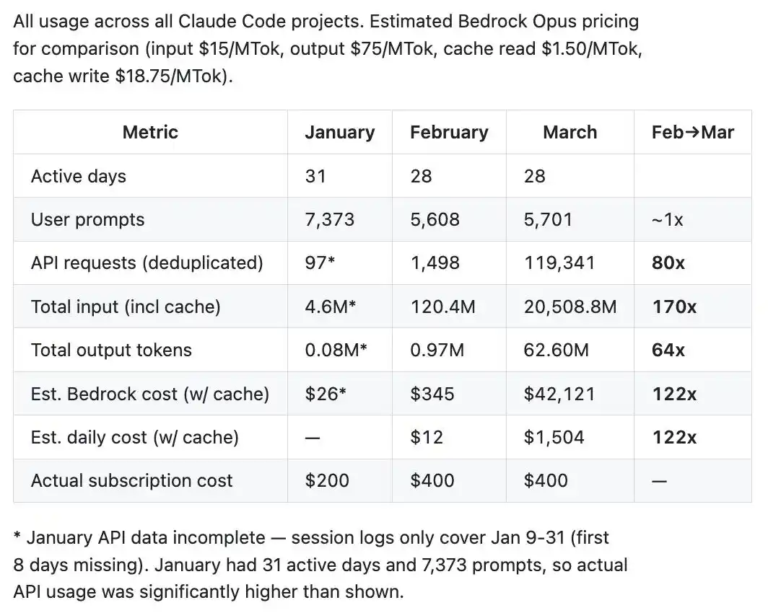Click the January API data incomplete footnote
Screen dimensions: 768x613
[310, 565]
